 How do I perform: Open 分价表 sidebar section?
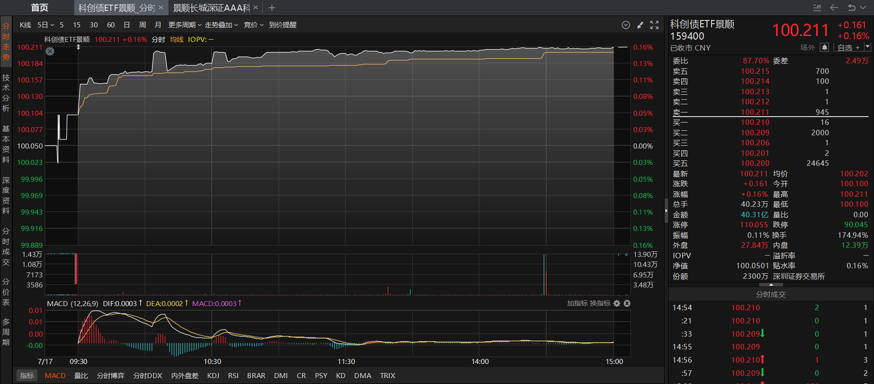6,292
